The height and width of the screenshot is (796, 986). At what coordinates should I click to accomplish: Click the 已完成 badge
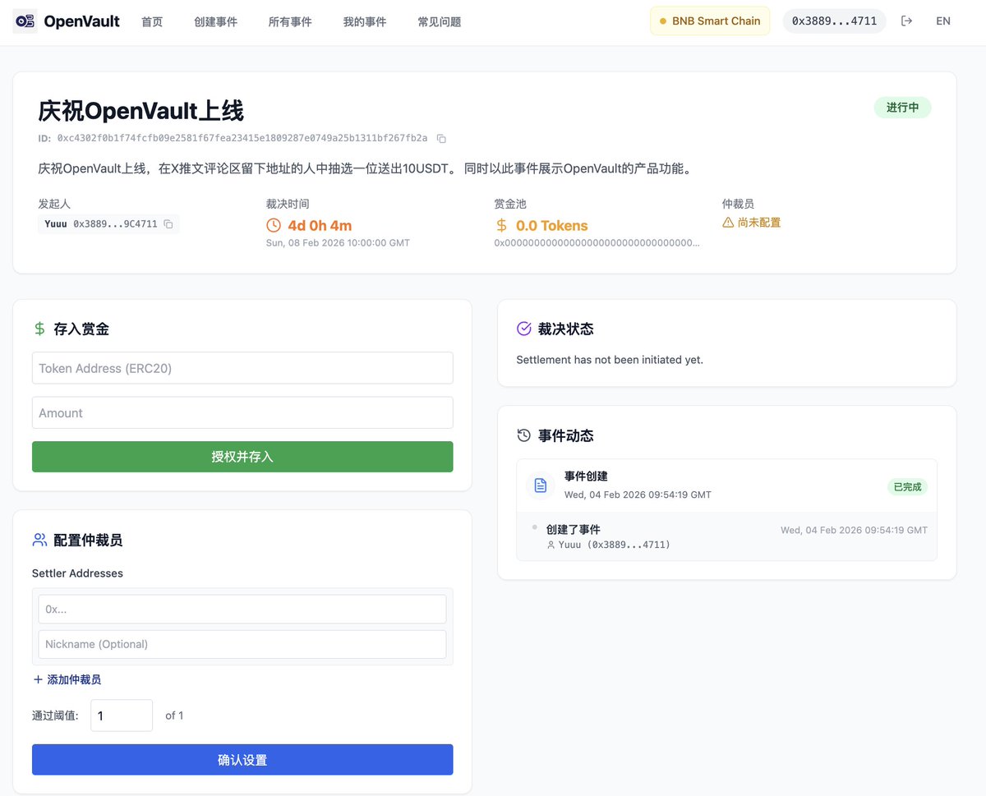[907, 487]
